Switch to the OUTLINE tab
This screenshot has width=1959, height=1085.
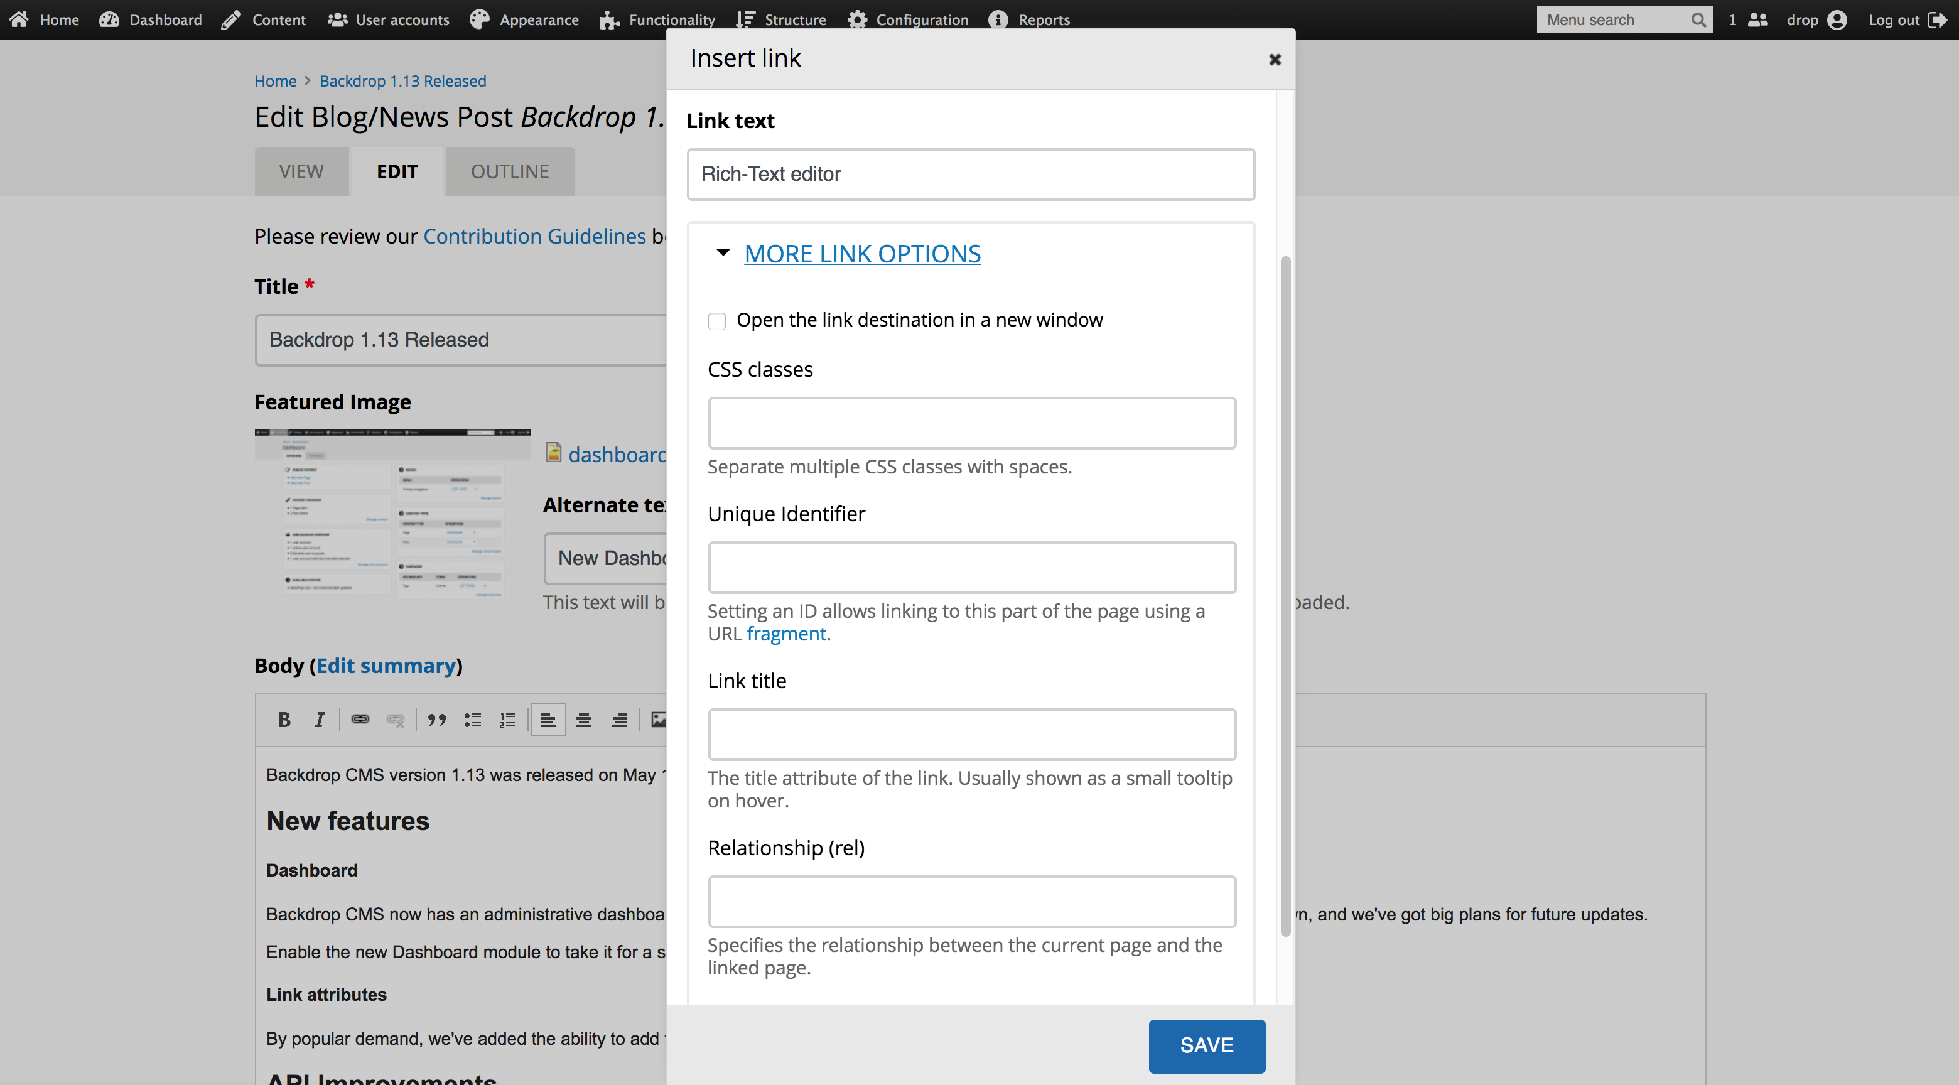pyautogui.click(x=509, y=172)
